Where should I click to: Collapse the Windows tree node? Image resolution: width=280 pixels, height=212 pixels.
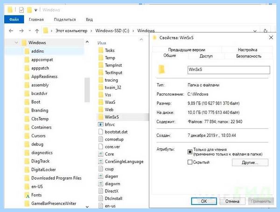tap(16, 42)
